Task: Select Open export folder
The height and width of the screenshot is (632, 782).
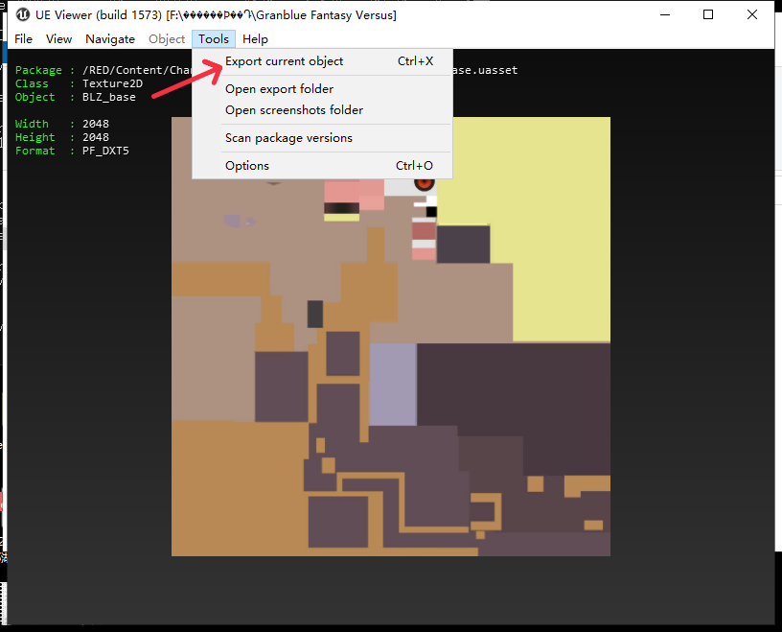Action: coord(322,89)
